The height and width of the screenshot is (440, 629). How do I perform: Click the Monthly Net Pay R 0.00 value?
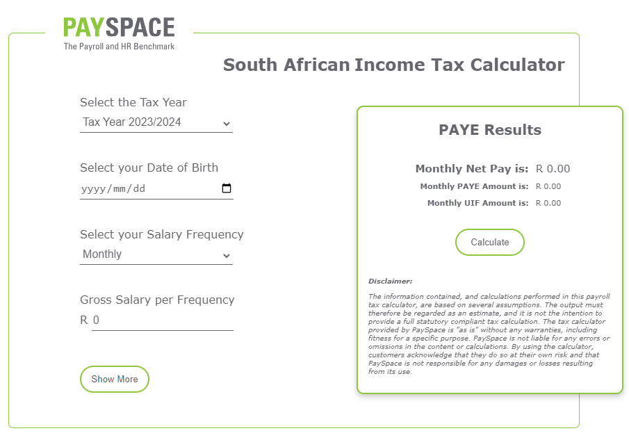click(553, 169)
